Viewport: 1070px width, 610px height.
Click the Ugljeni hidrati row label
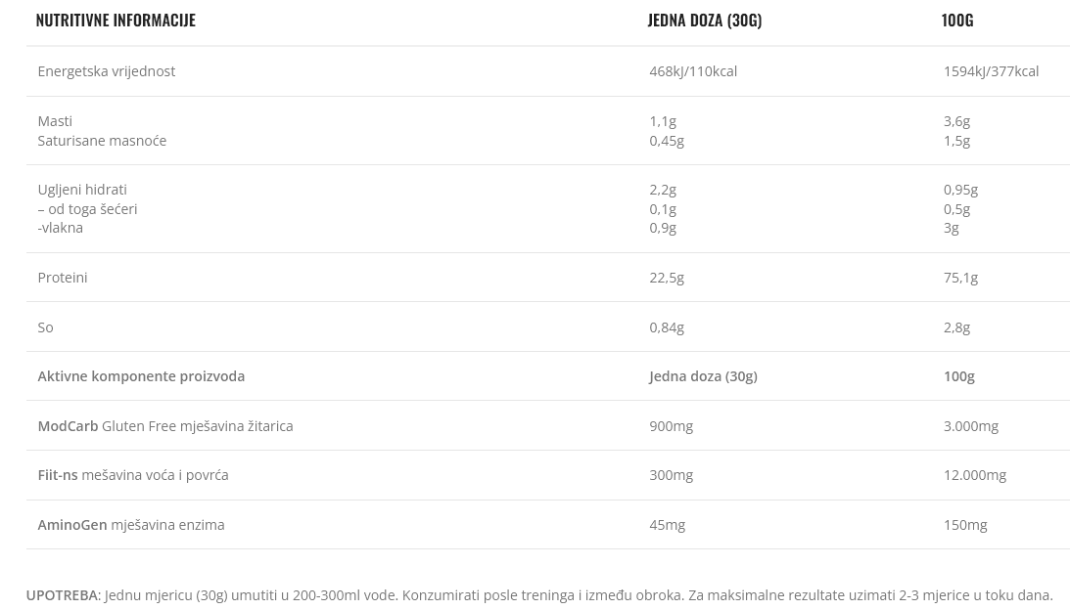click(82, 189)
